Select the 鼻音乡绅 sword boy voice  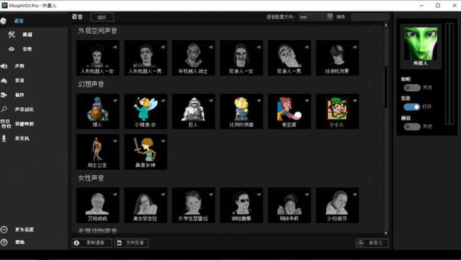pyautogui.click(x=145, y=152)
